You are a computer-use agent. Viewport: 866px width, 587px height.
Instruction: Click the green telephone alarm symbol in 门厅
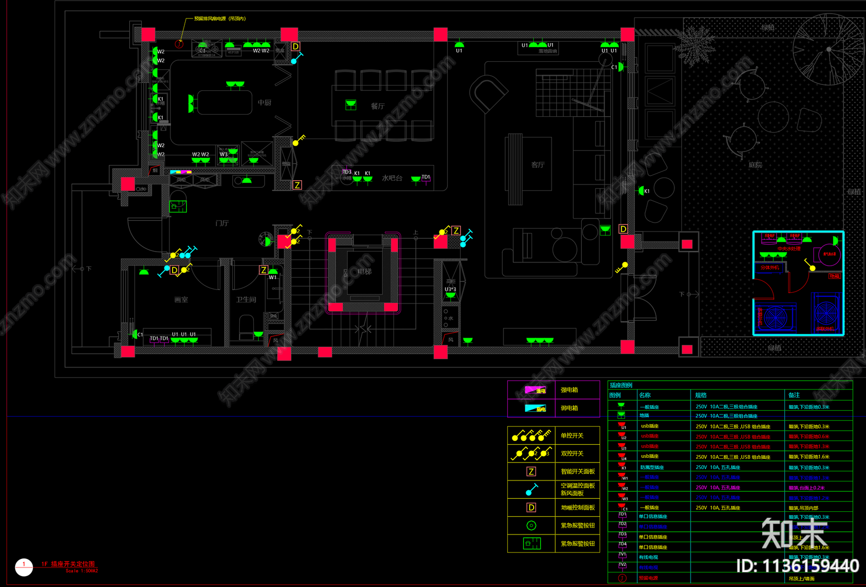(178, 206)
